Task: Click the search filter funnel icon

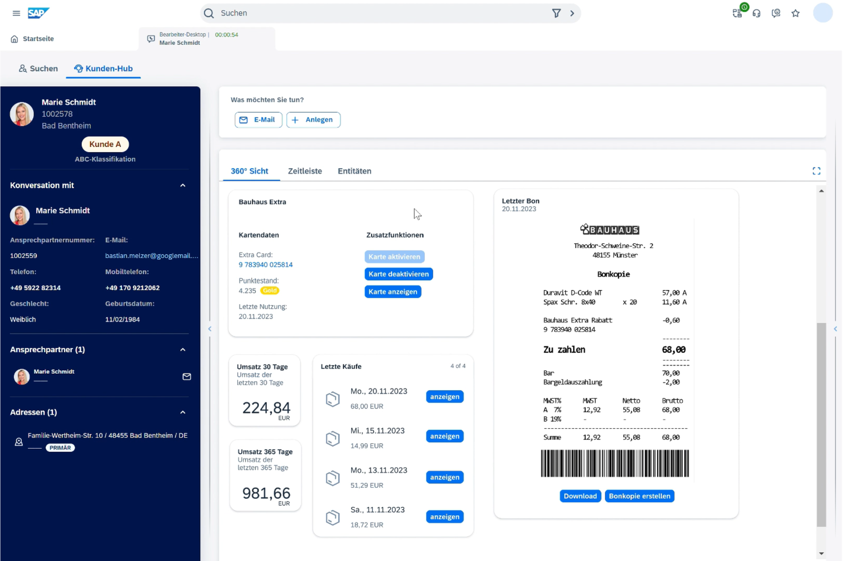Action: coord(556,13)
